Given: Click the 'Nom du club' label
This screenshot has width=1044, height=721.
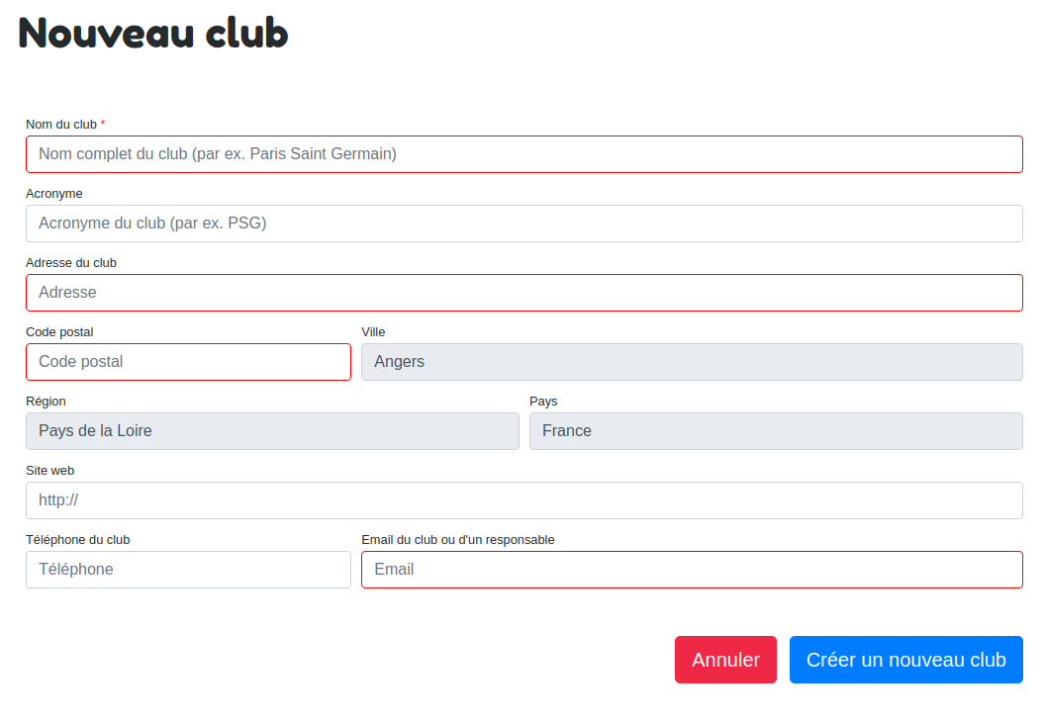Looking at the screenshot, I should pos(61,125).
